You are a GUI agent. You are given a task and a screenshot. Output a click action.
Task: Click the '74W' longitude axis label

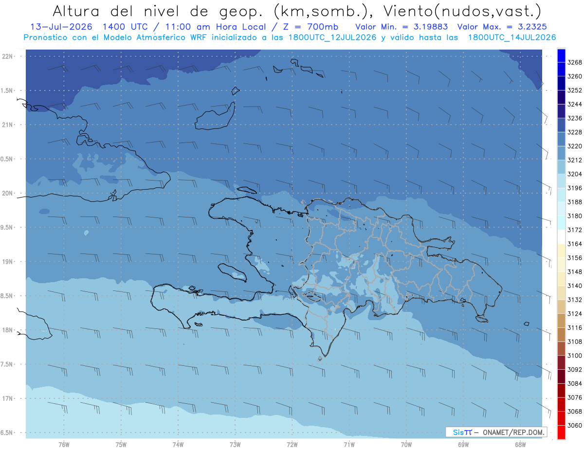[178, 444]
